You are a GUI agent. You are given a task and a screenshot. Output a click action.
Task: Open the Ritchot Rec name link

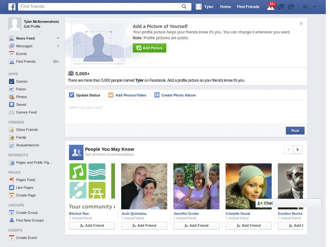(x=79, y=214)
